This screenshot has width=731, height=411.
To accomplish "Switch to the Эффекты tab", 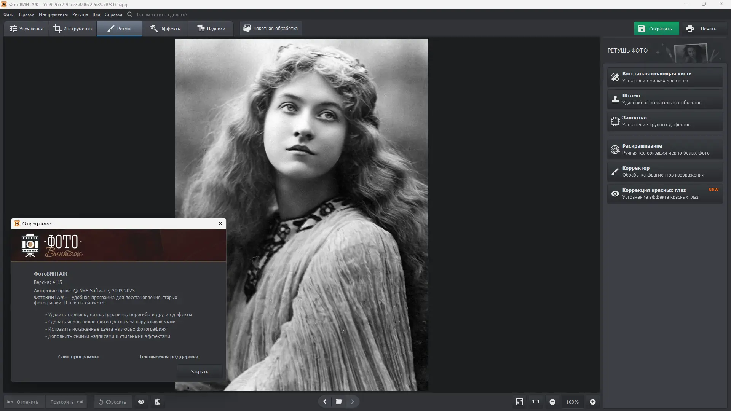I will [165, 29].
